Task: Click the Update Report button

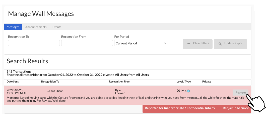Action: tap(230, 44)
